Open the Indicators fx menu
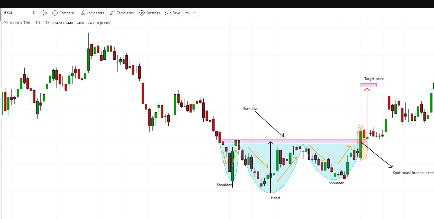Screen dimensions: 434x219 click(x=92, y=13)
